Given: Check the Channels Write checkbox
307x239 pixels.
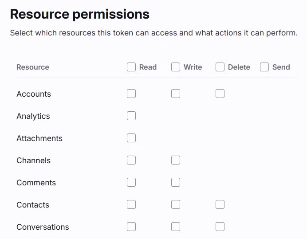Looking at the screenshot, I should [176, 160].
